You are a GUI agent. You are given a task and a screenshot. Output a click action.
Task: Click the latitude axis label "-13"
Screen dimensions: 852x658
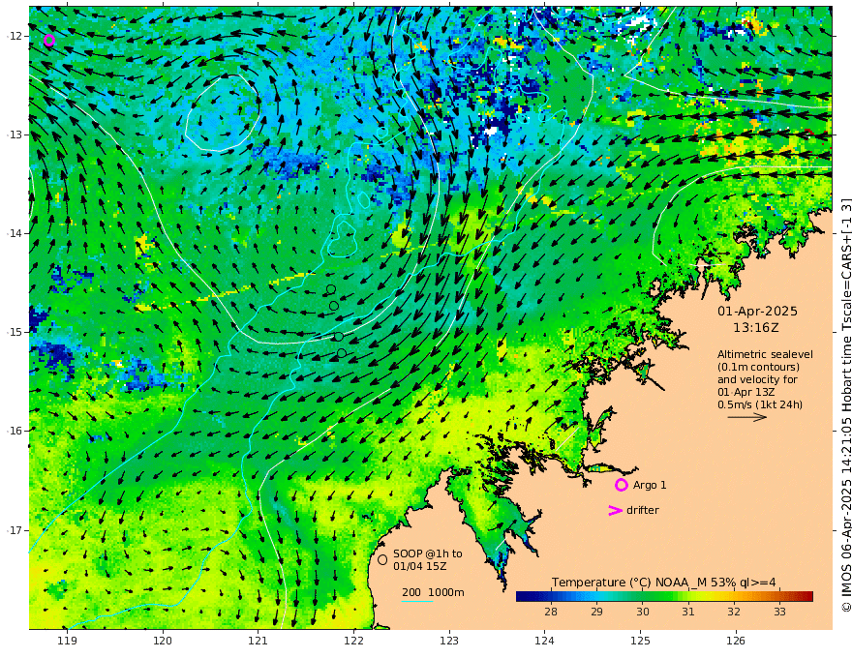15,135
